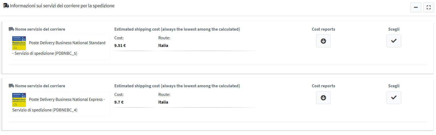
Task: Click the Poste Italiane National Standard logo
Action: (x=19, y=43)
